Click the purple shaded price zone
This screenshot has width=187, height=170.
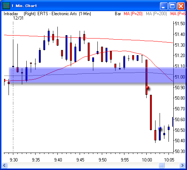pyautogui.click(x=91, y=75)
